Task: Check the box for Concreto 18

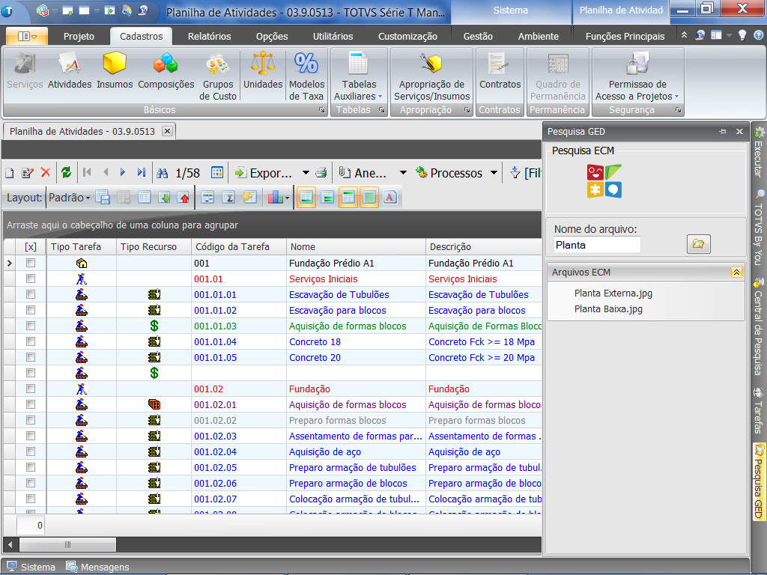Action: tap(30, 341)
